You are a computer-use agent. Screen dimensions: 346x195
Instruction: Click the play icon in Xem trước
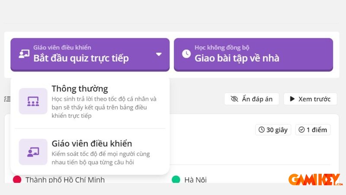[x=292, y=99]
